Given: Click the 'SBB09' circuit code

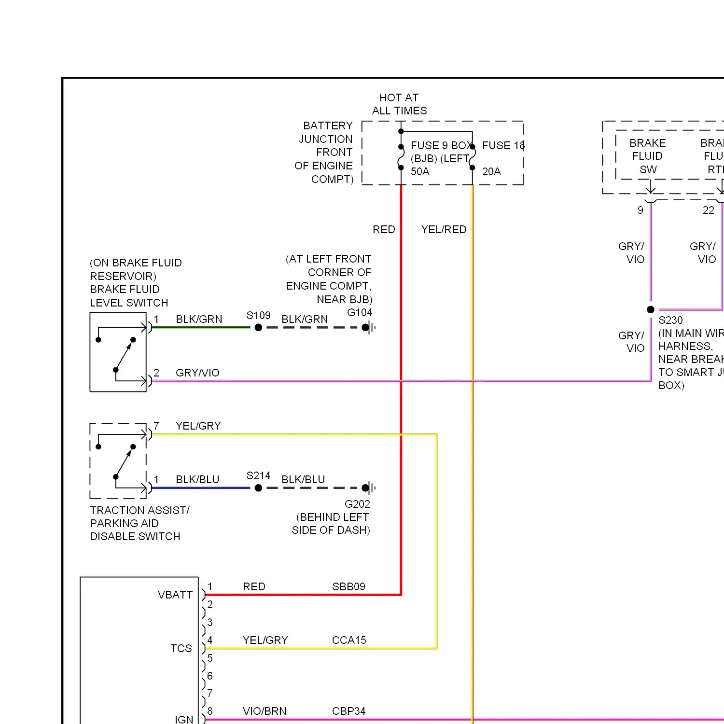Looking at the screenshot, I should point(348,586).
